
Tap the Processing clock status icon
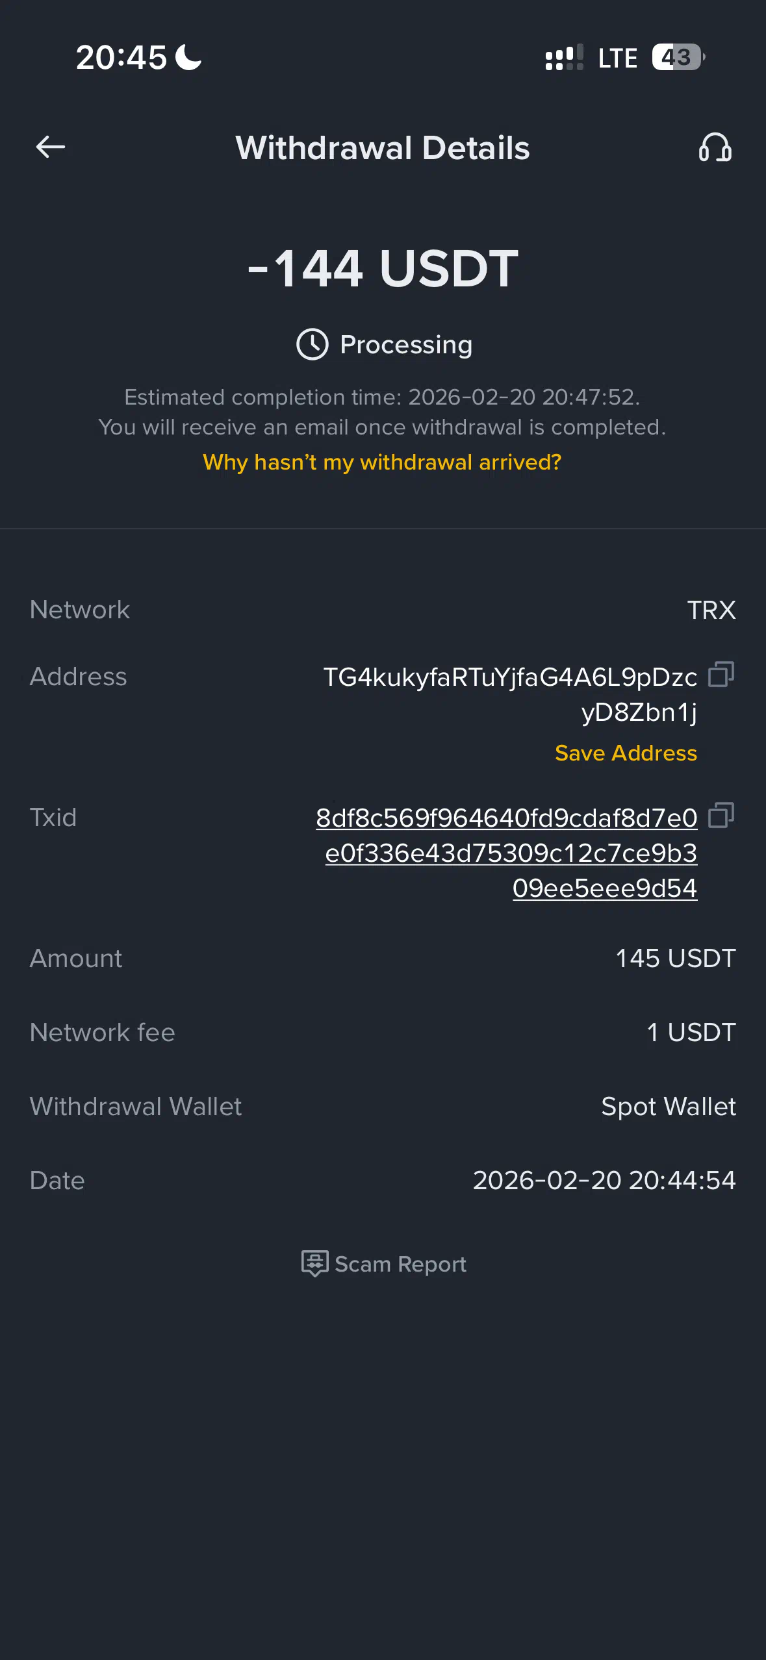[x=312, y=344]
